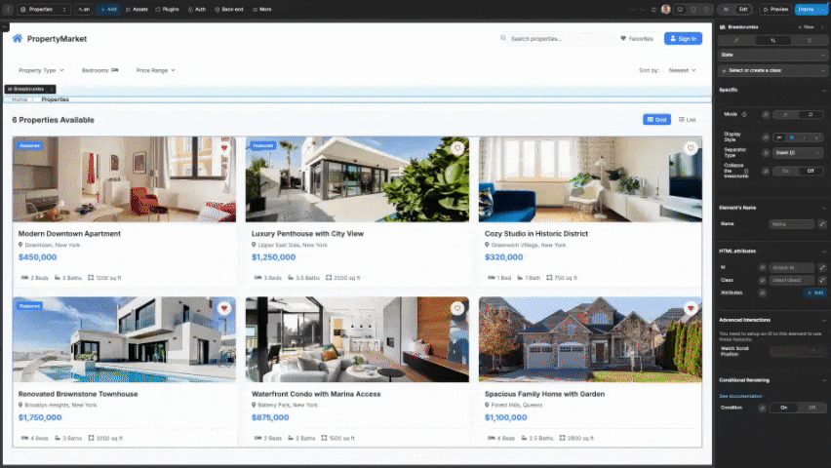This screenshot has height=468, width=831.
Task: Click the expand icon beside the Name field
Action: point(821,223)
